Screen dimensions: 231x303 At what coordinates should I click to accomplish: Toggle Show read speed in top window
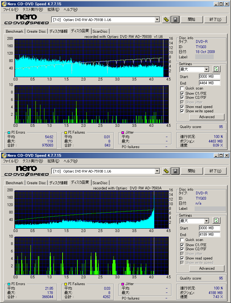[182, 107]
